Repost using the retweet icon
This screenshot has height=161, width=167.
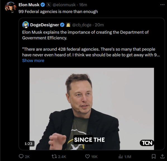click(x=54, y=157)
